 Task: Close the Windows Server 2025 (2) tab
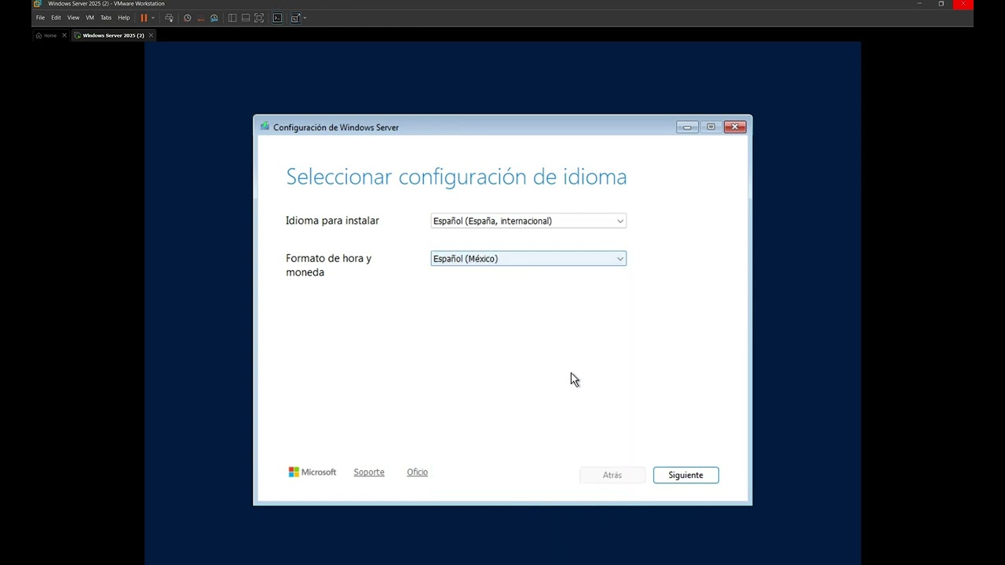(151, 35)
